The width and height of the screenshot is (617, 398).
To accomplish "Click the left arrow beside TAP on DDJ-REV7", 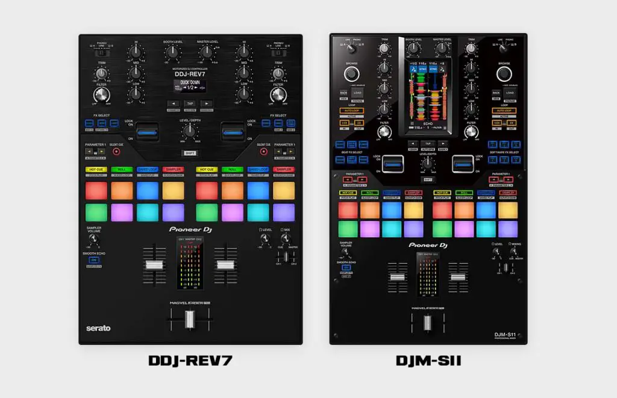I will 173,104.
